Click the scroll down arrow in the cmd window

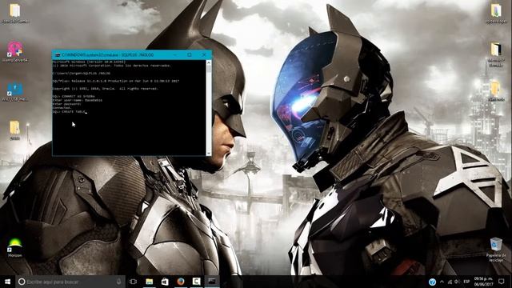(x=209, y=153)
